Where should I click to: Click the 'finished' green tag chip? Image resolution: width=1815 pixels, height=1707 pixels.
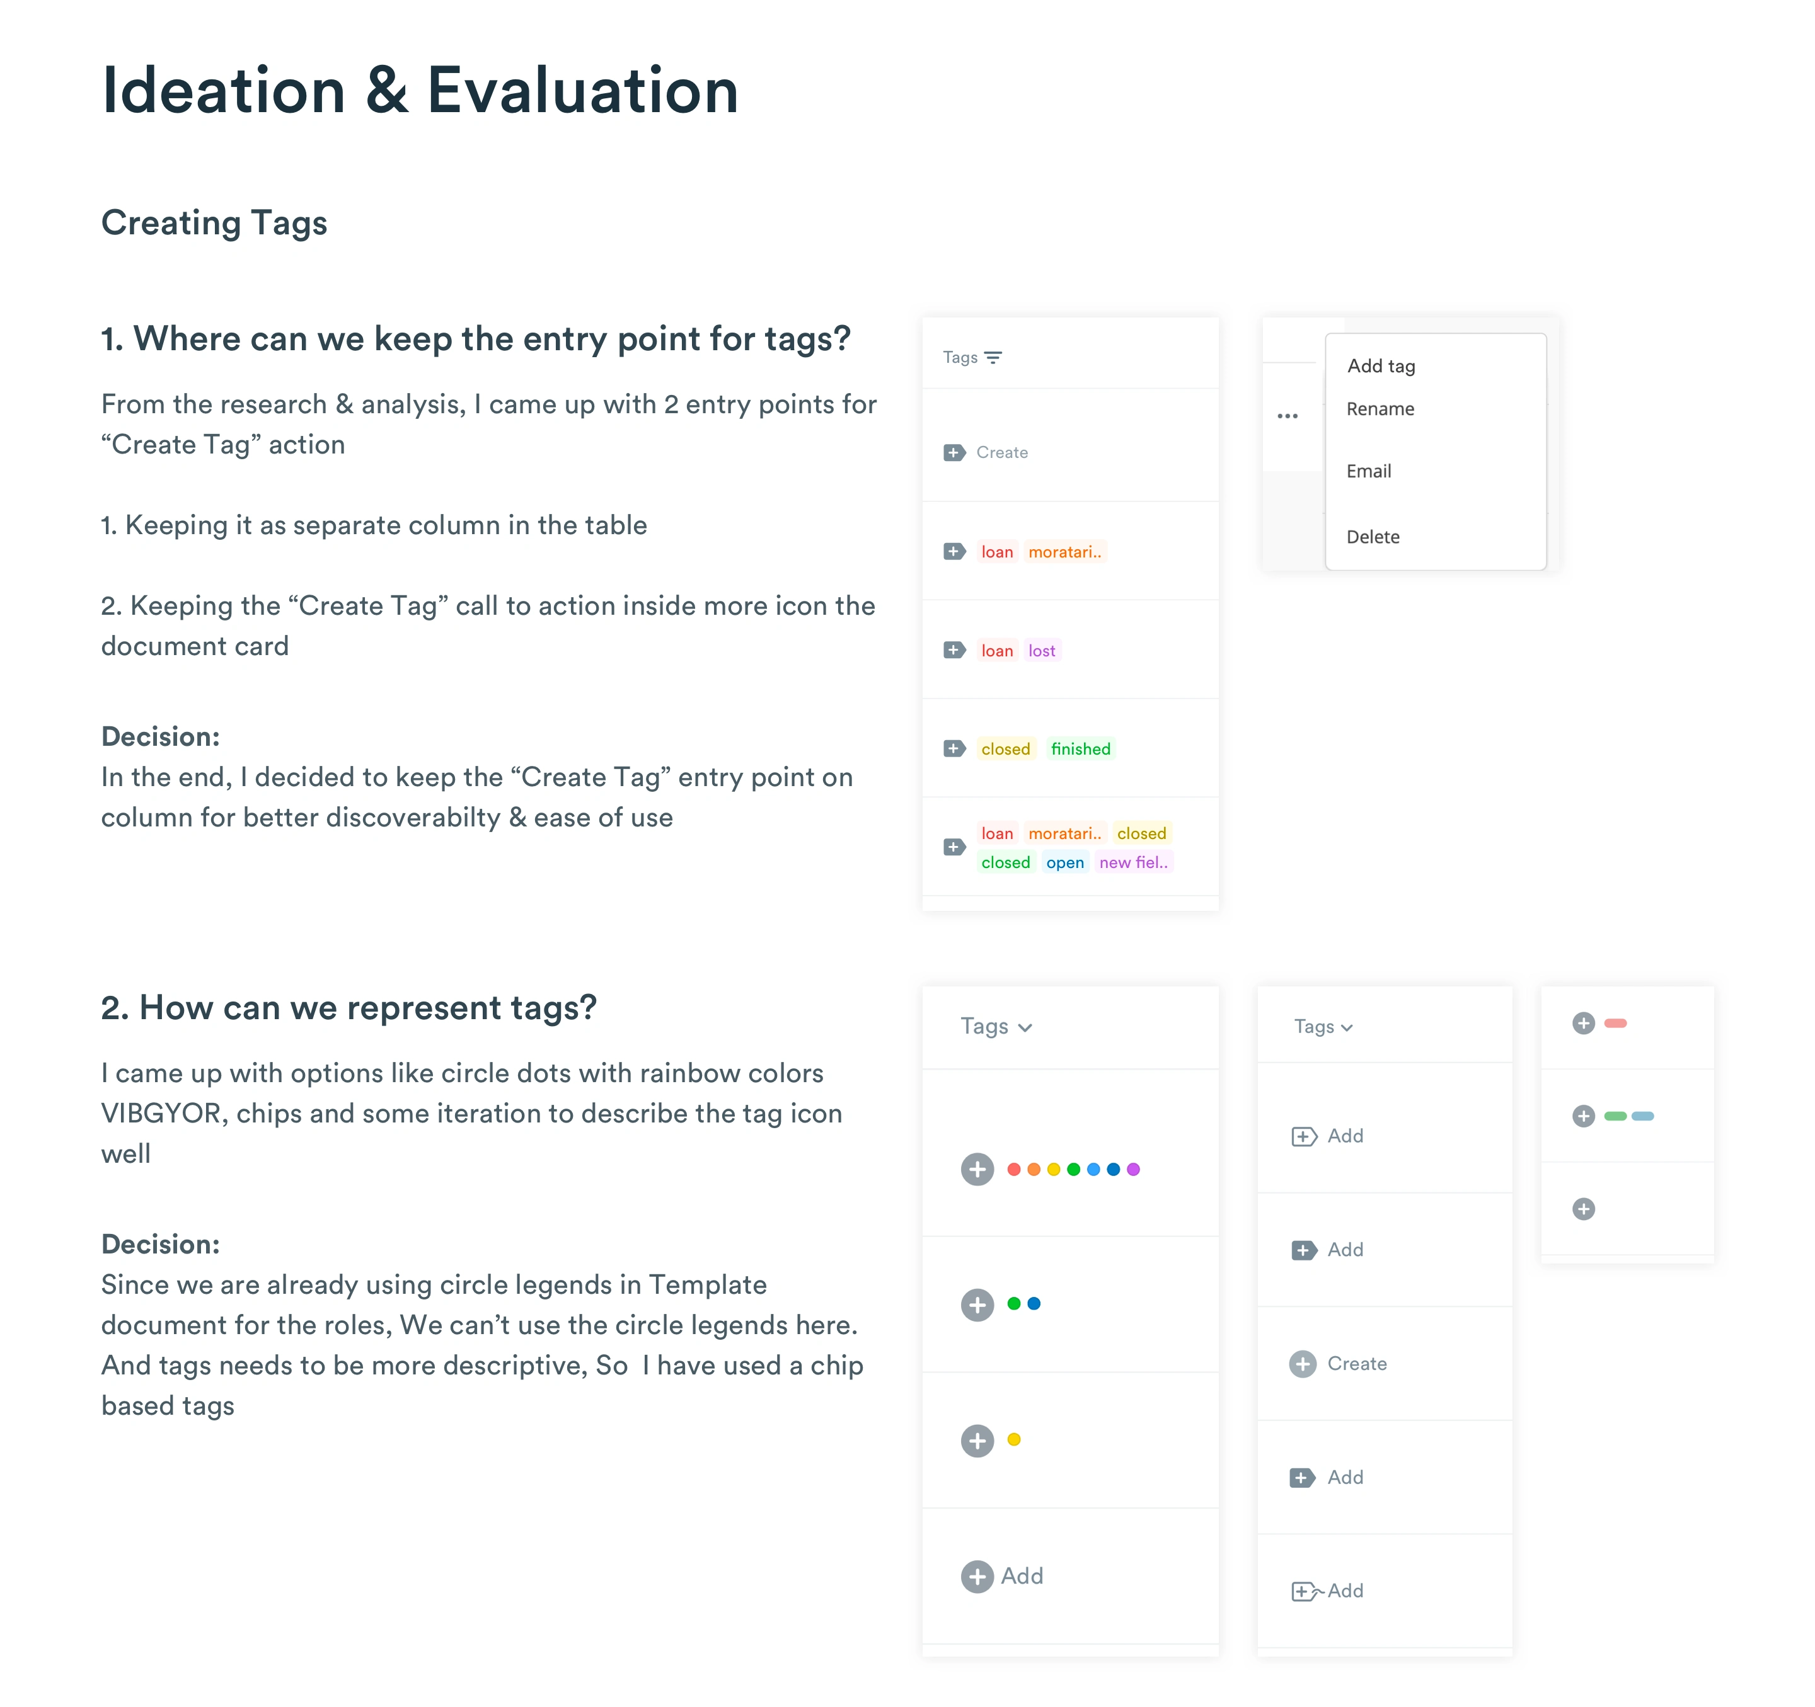point(1081,749)
